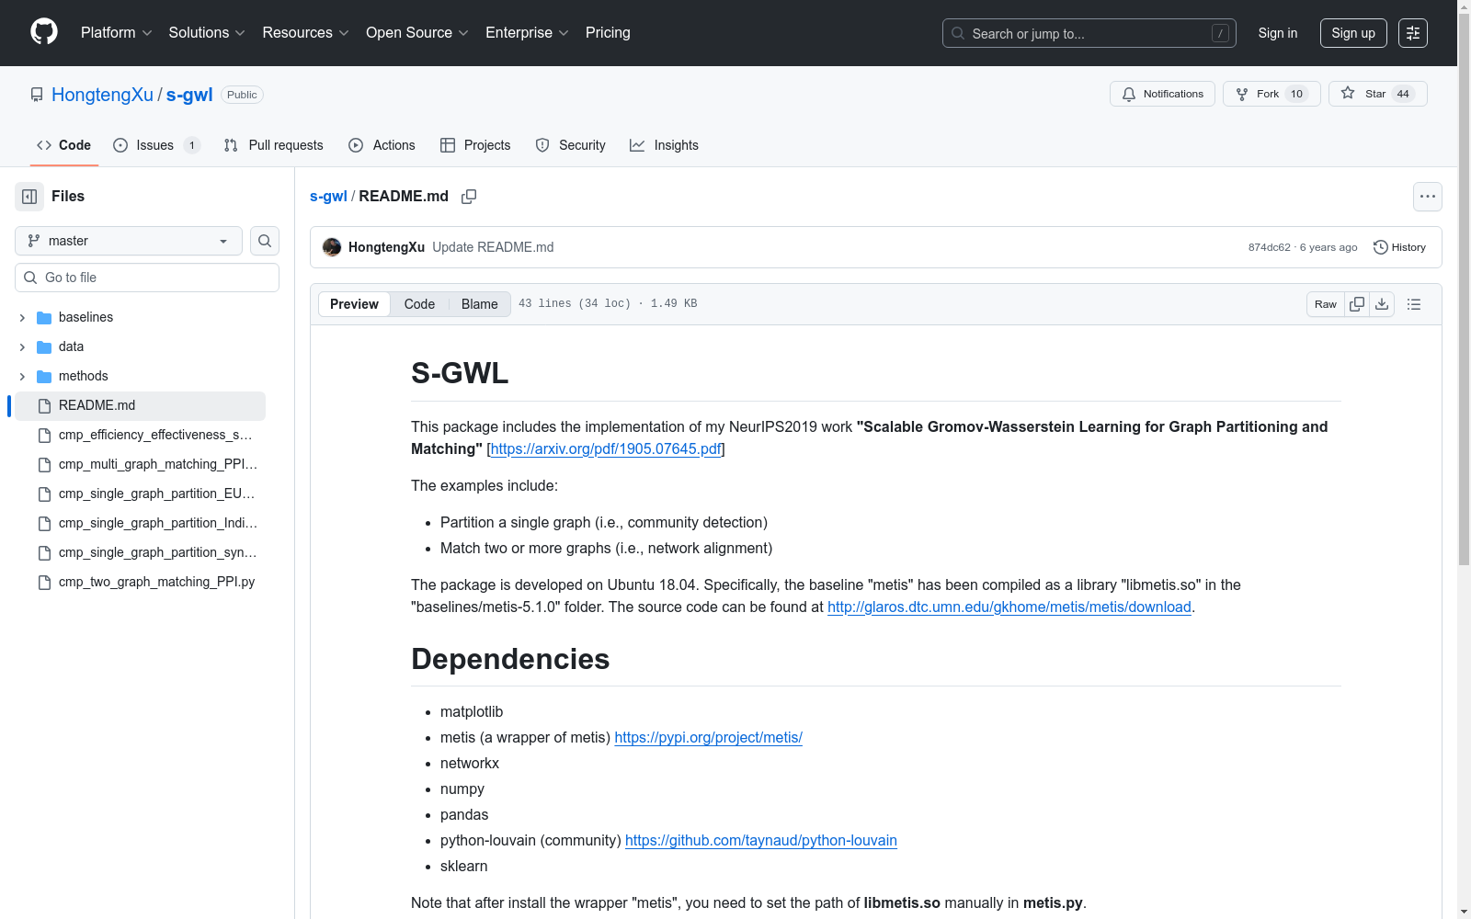The width and height of the screenshot is (1471, 919).
Task: Switch to the Security tab
Action: tap(570, 145)
